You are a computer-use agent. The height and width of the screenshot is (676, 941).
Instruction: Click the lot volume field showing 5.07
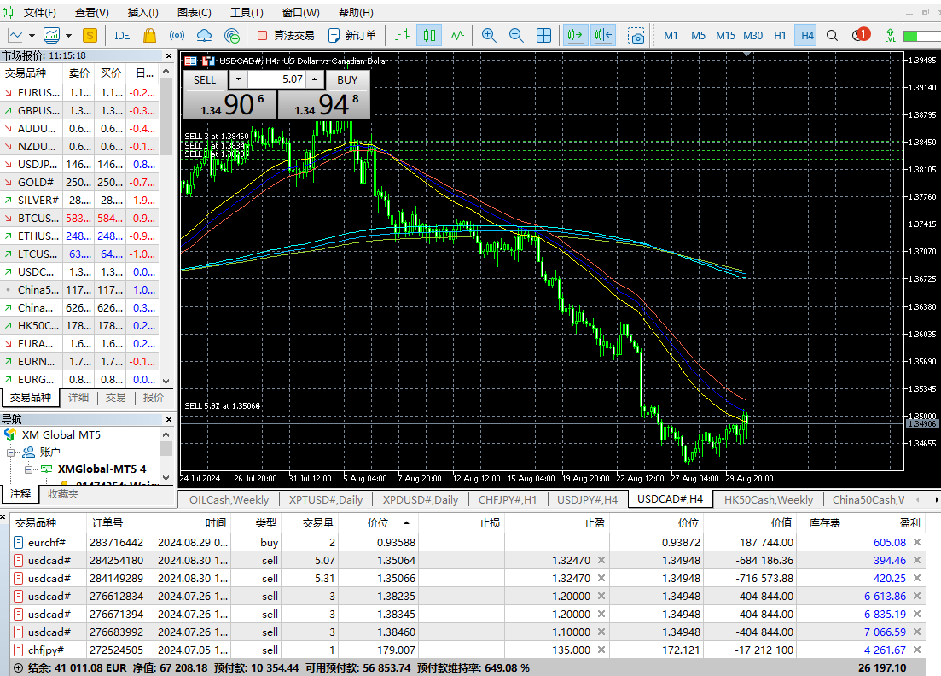pyautogui.click(x=276, y=79)
